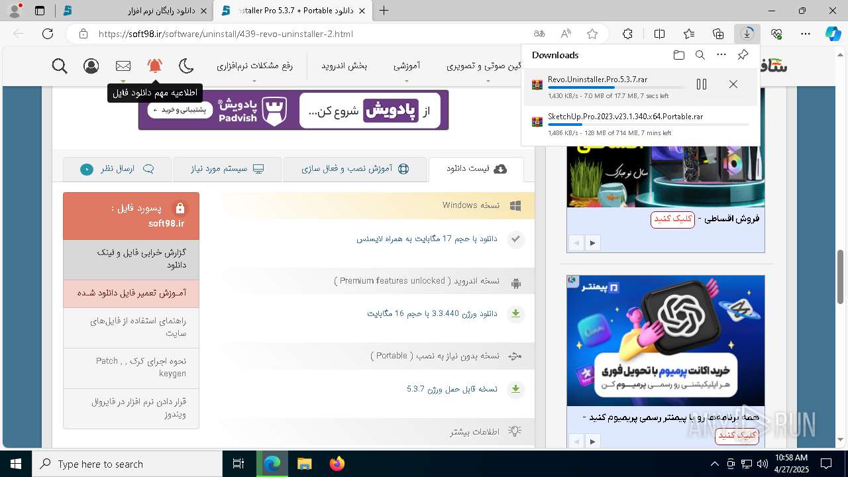848x477 pixels.
Task: Select لیست دانلود tab
Action: coord(476,169)
